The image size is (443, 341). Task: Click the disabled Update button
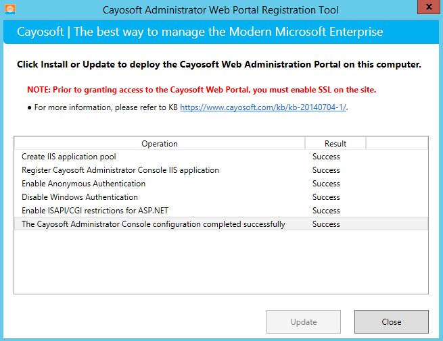point(304,322)
